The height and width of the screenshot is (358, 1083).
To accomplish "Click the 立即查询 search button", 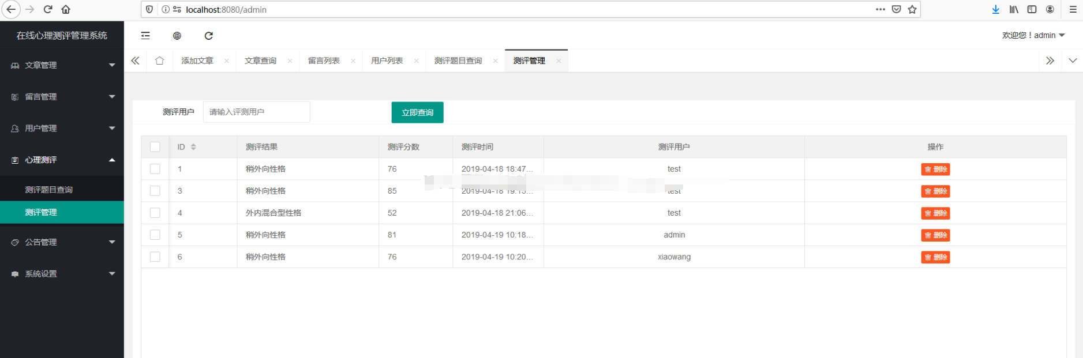I will click(x=418, y=112).
